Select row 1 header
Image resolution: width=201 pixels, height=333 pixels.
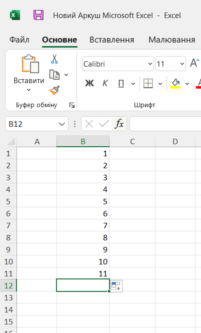pyautogui.click(x=8, y=153)
